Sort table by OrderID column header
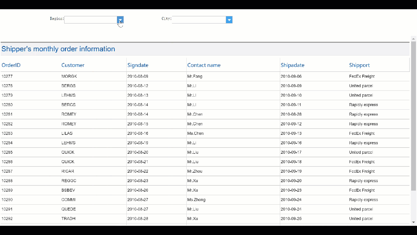The height and width of the screenshot is (235, 417). click(11, 65)
